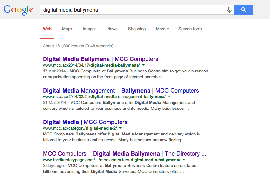This screenshot has width=270, height=180.
Task: Expand arrow beside category/digital-media-2/ URL
Action: [x=120, y=128]
